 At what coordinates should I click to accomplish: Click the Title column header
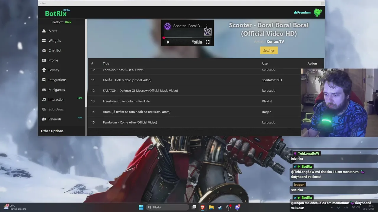(106, 64)
